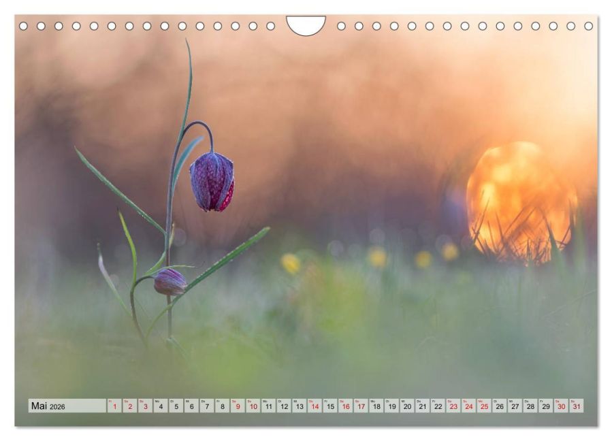
Task: Select day 1 in the calendar strip
Action: pos(115,406)
